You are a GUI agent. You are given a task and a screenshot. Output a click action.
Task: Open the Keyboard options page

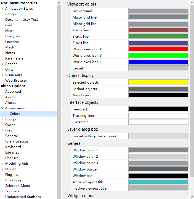pyautogui.click(x=13, y=147)
